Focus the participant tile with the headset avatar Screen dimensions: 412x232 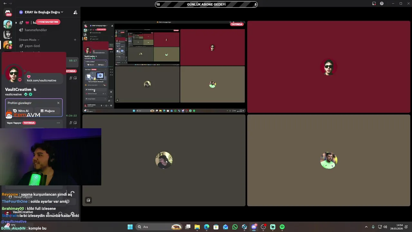click(164, 160)
